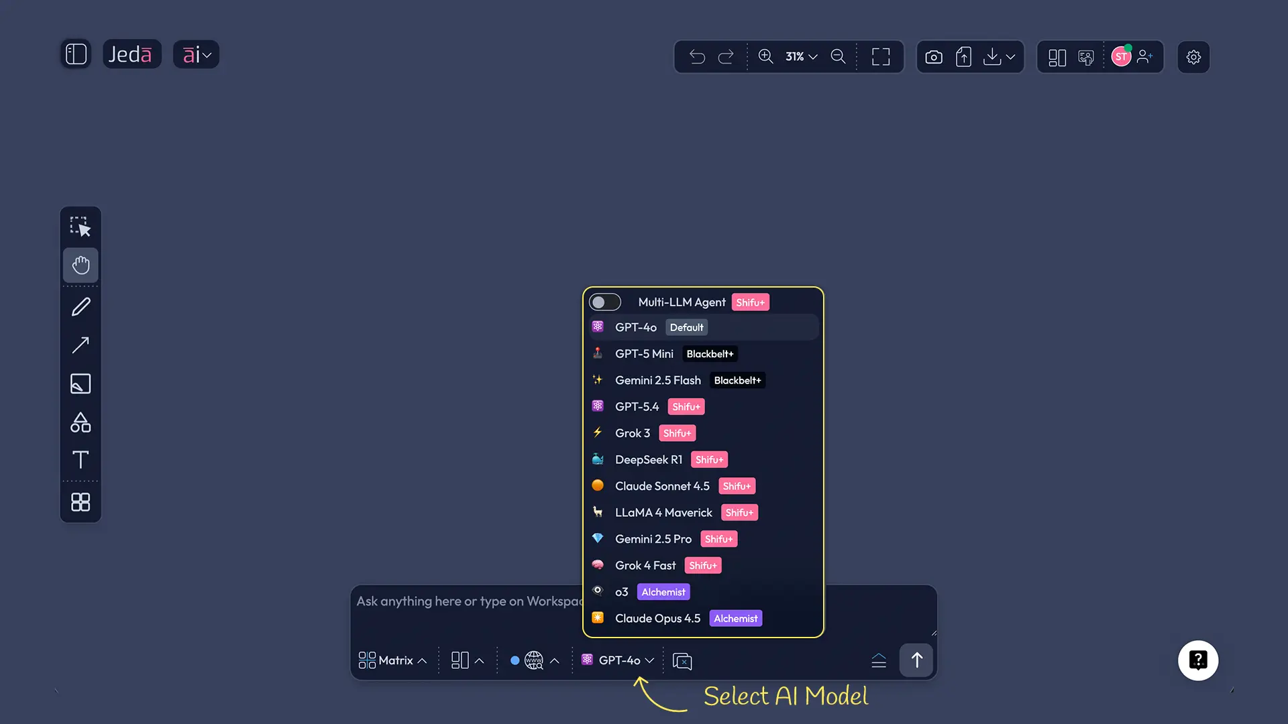Pick the Hand pan tool

[80, 265]
